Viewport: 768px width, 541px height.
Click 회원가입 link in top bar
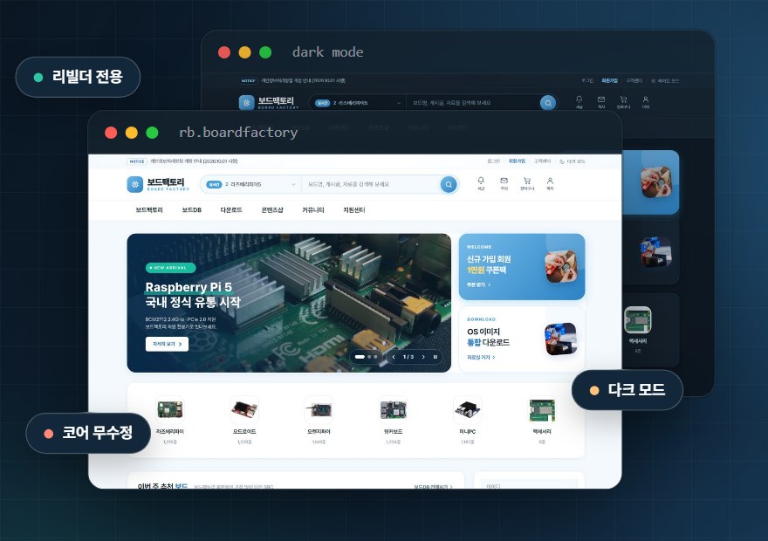click(x=517, y=161)
